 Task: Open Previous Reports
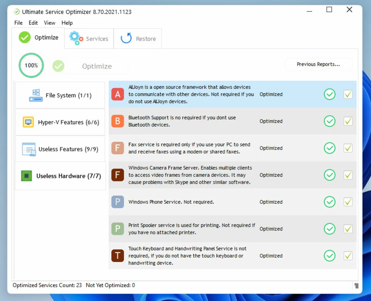click(318, 64)
